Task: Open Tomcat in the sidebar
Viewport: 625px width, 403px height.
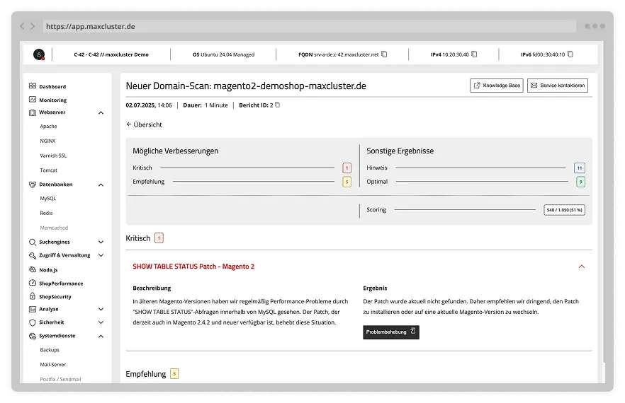Action: [x=49, y=170]
